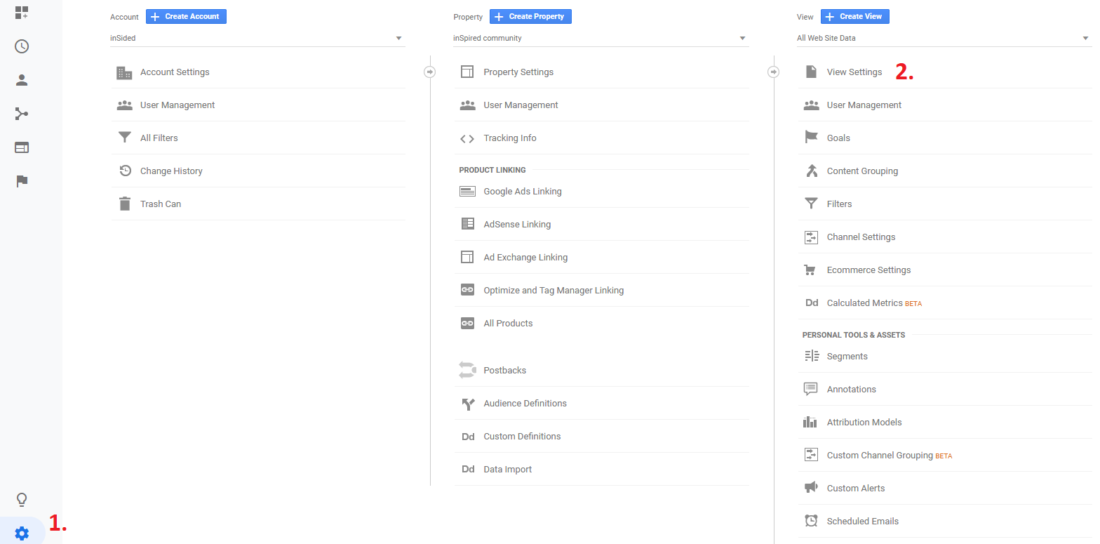
Task: Open the All Web Site Data view dropdown
Action: pos(944,39)
